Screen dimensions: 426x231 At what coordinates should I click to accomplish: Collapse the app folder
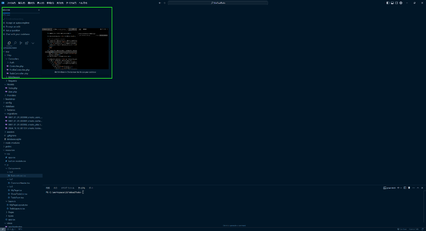point(7,52)
